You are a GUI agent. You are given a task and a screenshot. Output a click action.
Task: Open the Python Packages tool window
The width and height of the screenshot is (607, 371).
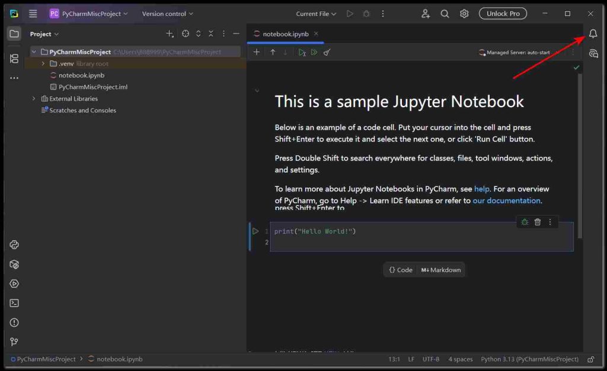coord(14,264)
